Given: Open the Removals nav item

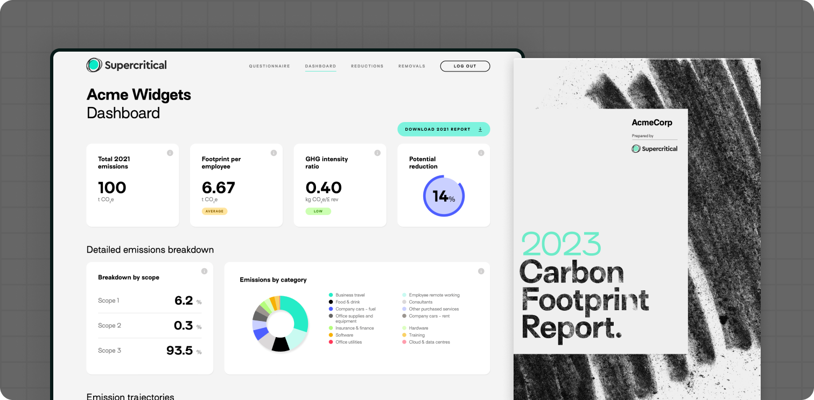Looking at the screenshot, I should [x=412, y=66].
